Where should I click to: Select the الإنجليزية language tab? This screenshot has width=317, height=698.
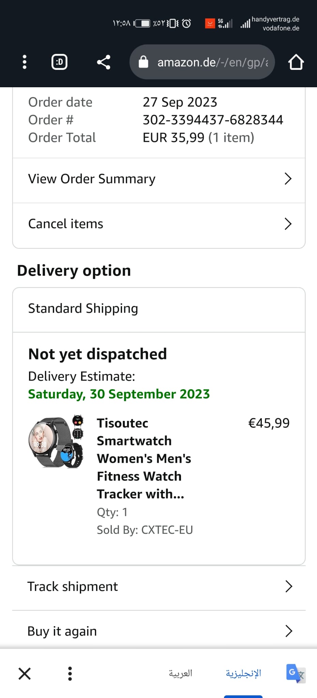click(x=243, y=673)
